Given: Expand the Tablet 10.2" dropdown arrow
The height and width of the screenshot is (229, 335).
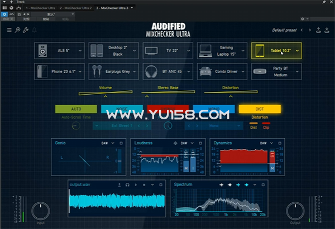Looking at the screenshot, I should pyautogui.click(x=297, y=51).
